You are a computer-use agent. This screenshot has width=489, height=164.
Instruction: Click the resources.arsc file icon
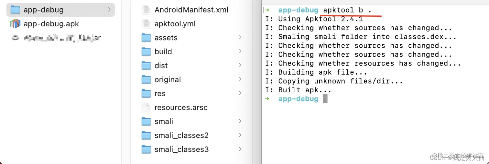[x=146, y=107]
